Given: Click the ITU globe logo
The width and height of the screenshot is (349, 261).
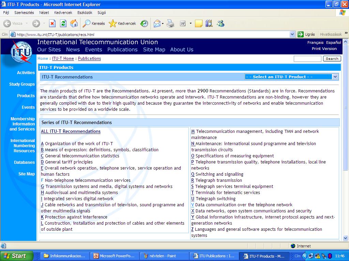Looking at the screenshot, I should pos(21,52).
